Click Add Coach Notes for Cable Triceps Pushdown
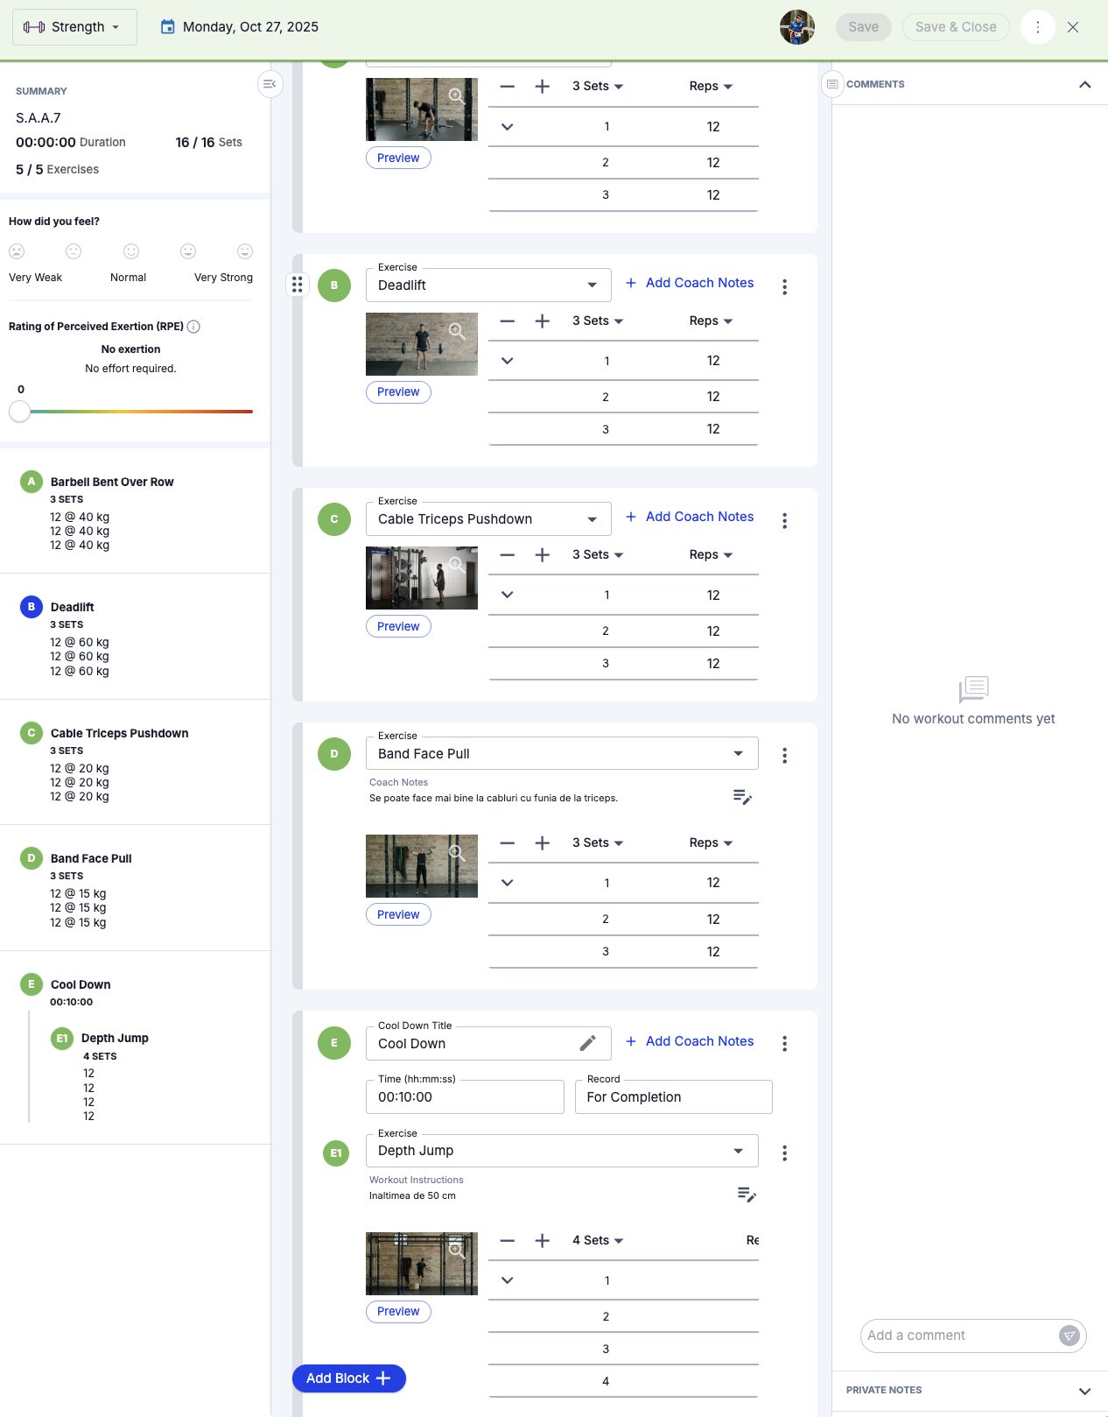The width and height of the screenshot is (1108, 1417). click(x=690, y=517)
